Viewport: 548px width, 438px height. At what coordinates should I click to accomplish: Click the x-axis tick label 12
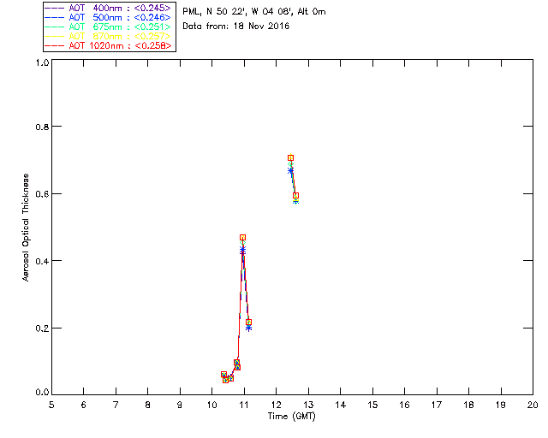point(276,405)
